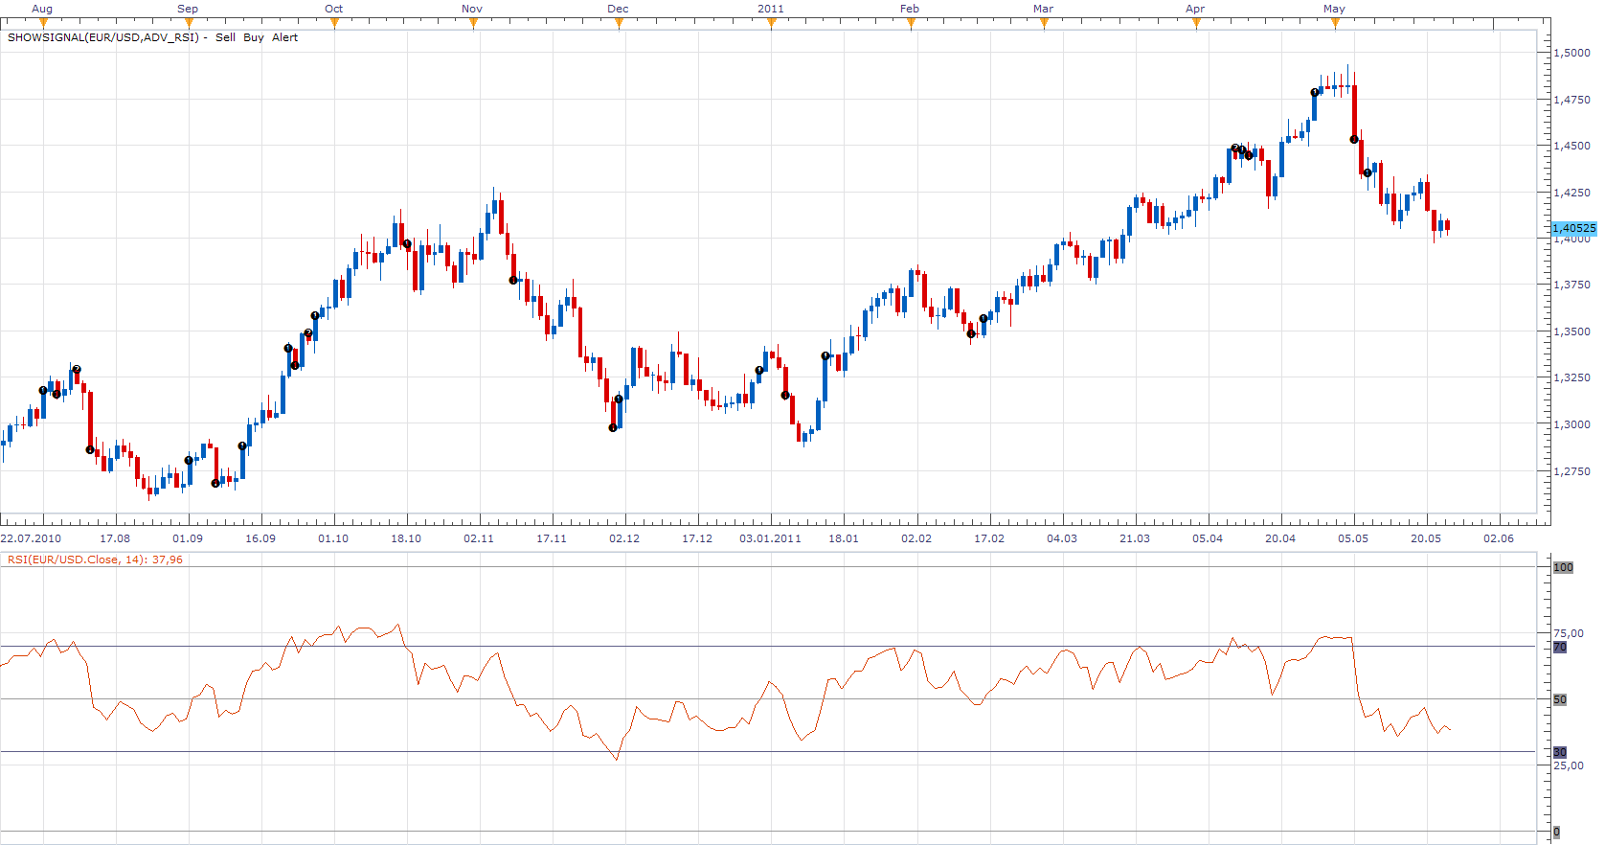Click the 22.07.2010 date label
The image size is (1605, 845).
click(x=32, y=538)
